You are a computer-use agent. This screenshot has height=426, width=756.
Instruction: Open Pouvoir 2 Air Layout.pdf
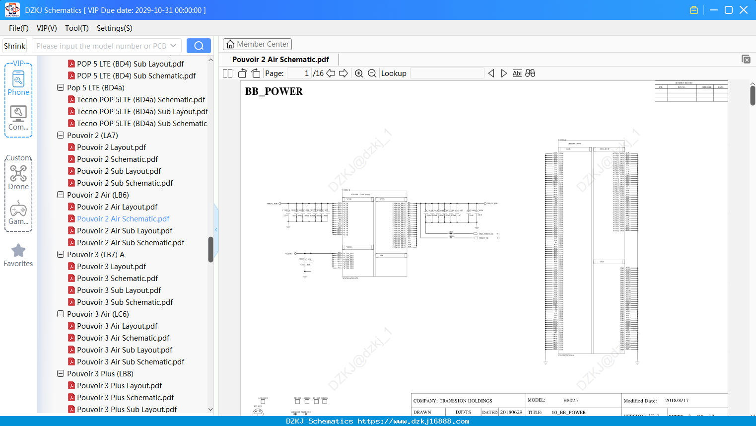coord(117,207)
